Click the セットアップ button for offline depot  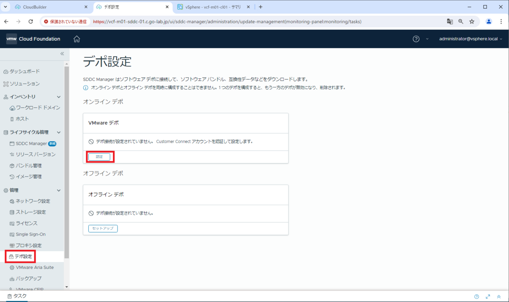click(103, 229)
